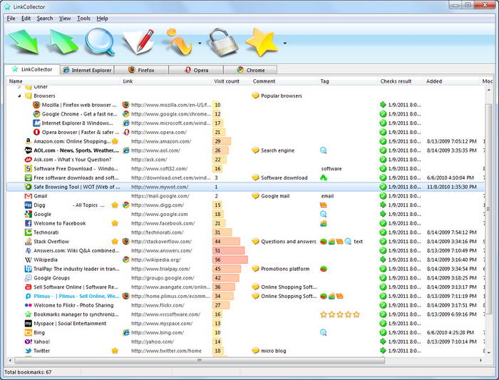Click the five-star rating on vscsoftware row

pos(340,314)
